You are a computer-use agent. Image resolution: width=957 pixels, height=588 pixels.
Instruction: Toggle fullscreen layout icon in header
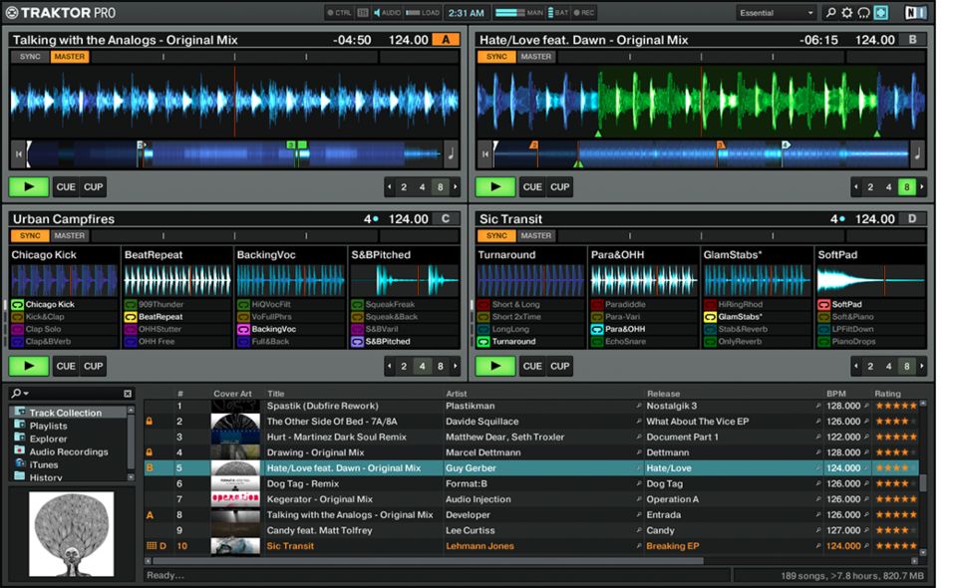click(x=881, y=13)
